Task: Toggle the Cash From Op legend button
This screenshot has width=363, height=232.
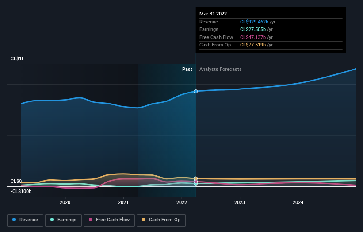Action: pos(161,220)
